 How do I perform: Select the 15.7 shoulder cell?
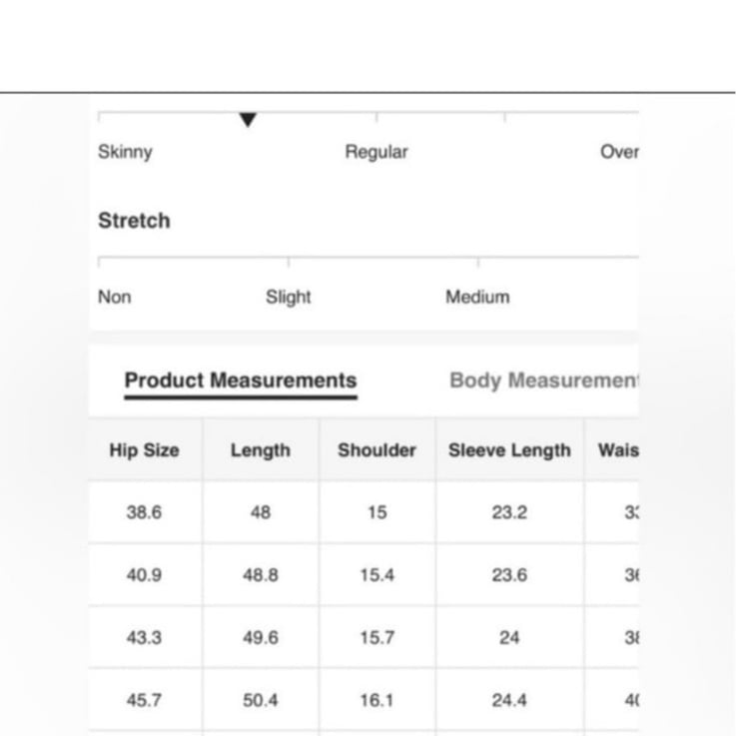click(x=376, y=637)
